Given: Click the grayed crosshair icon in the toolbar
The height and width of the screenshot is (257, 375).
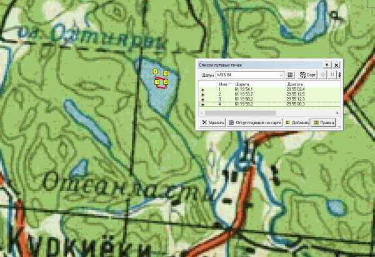Looking at the screenshot, I should [322, 74].
